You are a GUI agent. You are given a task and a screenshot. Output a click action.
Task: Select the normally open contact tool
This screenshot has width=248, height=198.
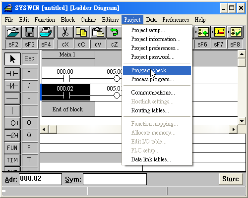click(12, 74)
